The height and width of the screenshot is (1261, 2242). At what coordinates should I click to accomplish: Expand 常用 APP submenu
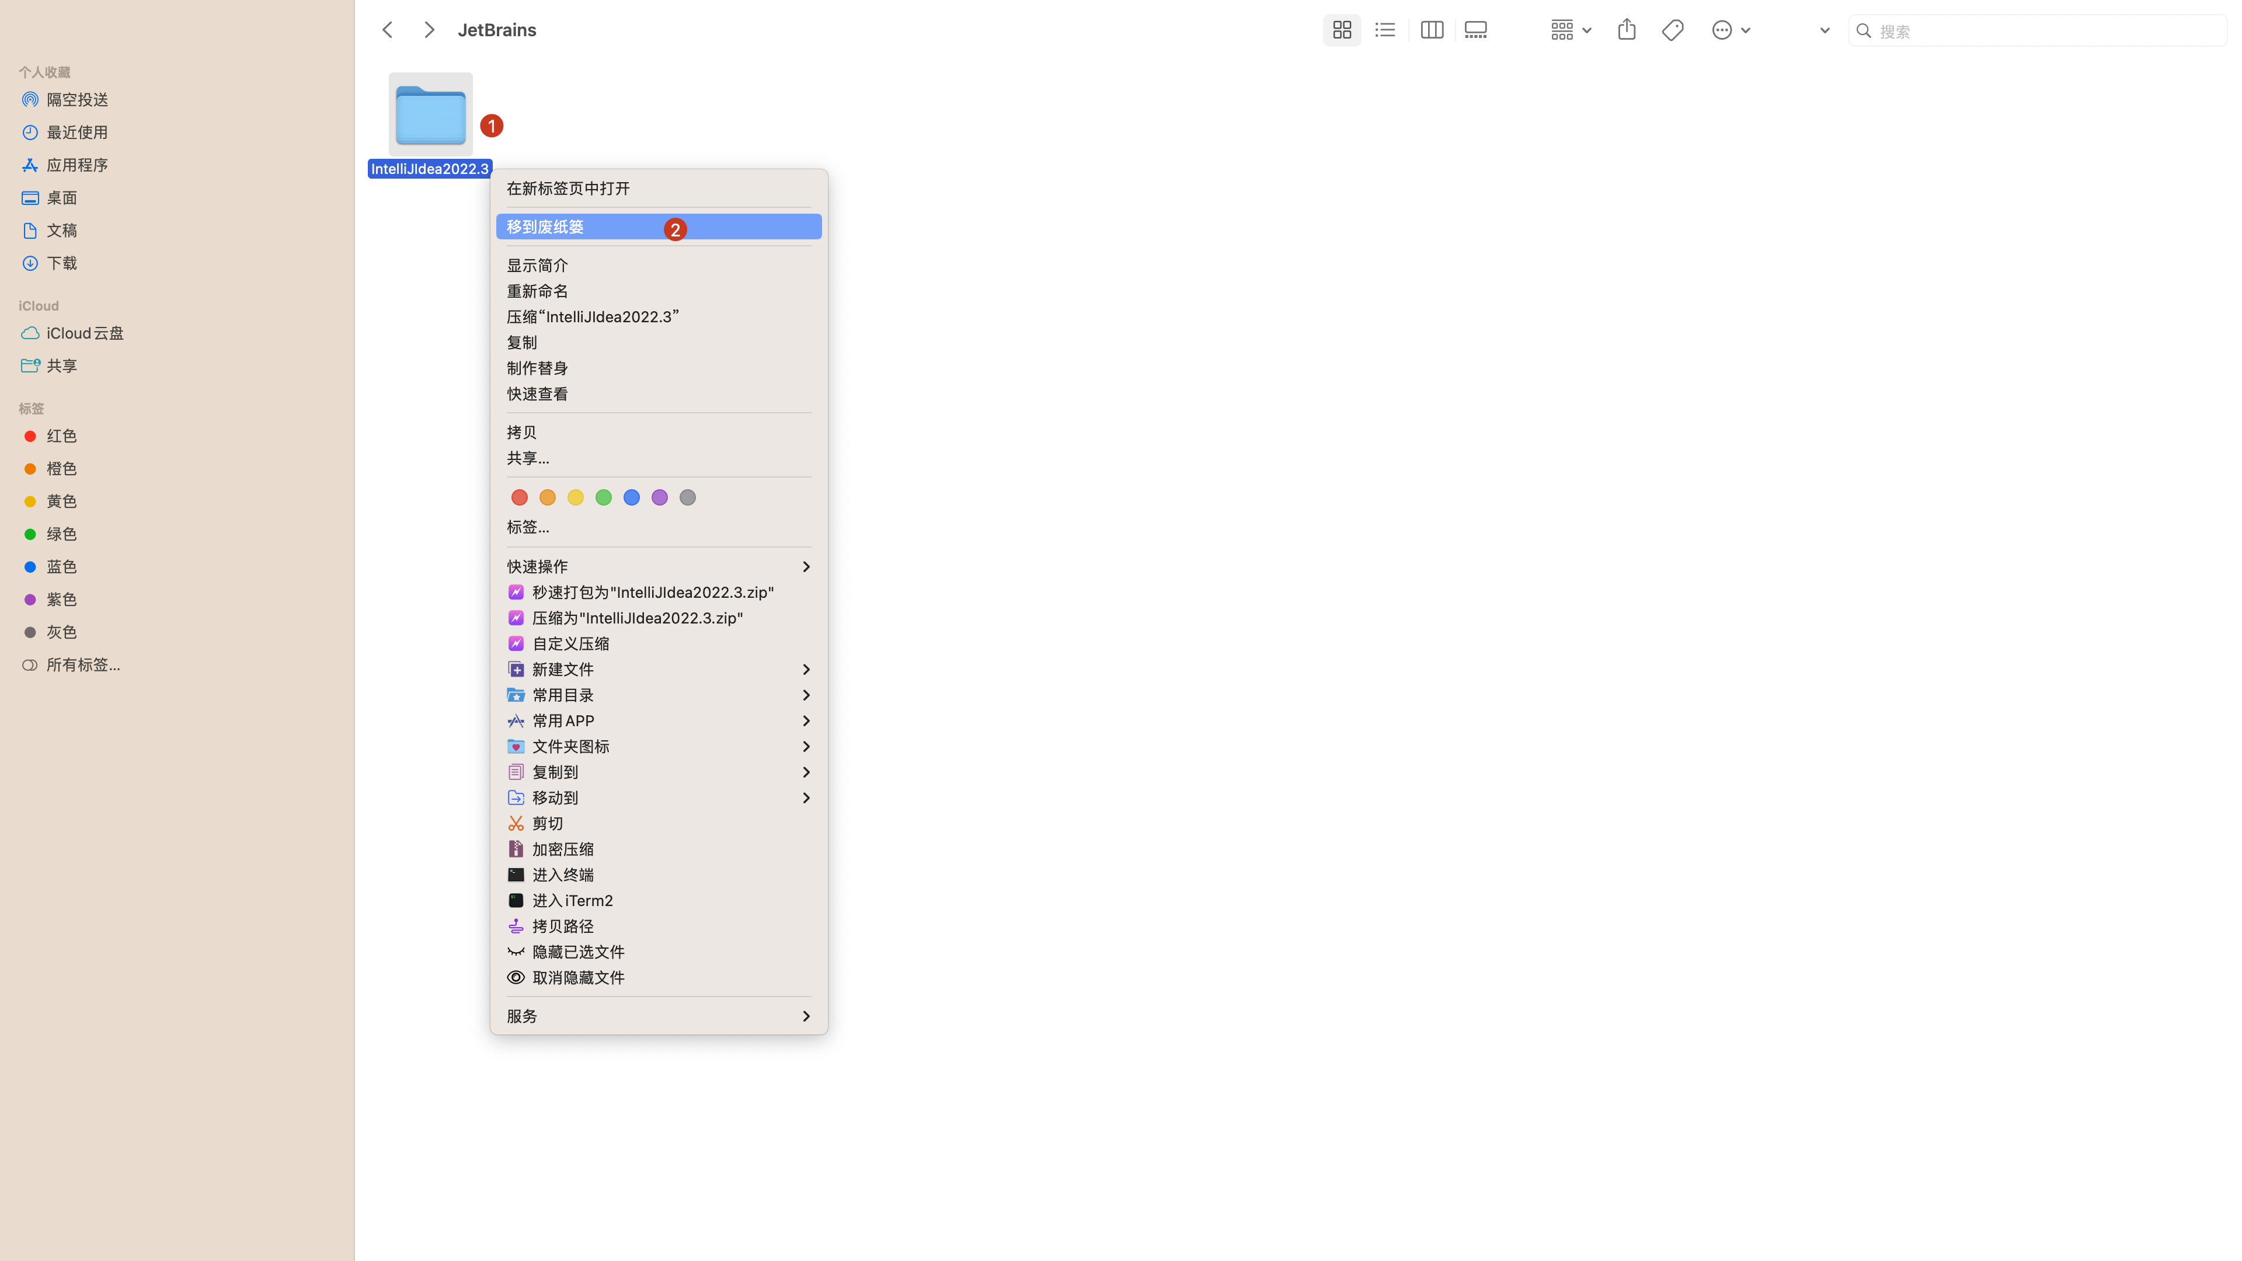point(659,720)
